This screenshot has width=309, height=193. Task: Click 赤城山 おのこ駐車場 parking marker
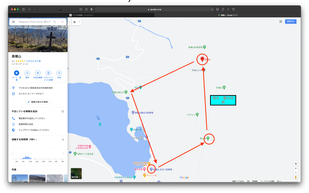(151, 169)
